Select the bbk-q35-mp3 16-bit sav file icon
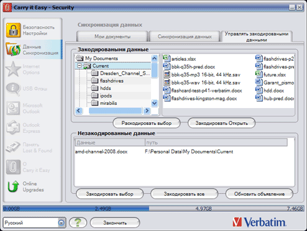The image size is (307, 231). click(x=167, y=75)
